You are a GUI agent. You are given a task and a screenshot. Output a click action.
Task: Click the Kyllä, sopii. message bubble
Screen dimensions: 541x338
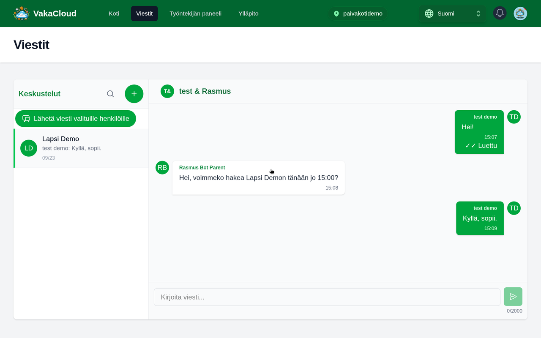pos(480,218)
